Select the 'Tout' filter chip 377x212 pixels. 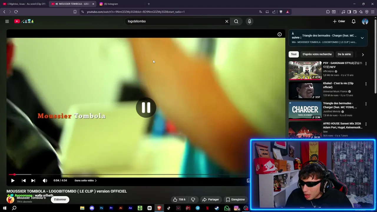(x=294, y=54)
